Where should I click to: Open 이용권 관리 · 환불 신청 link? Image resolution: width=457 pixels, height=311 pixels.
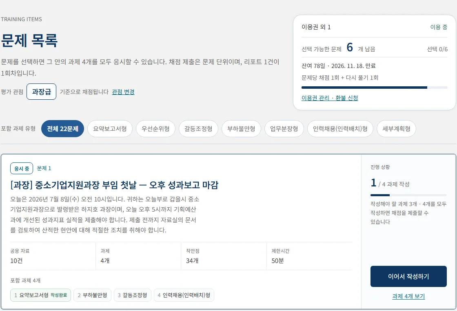pyautogui.click(x=330, y=98)
